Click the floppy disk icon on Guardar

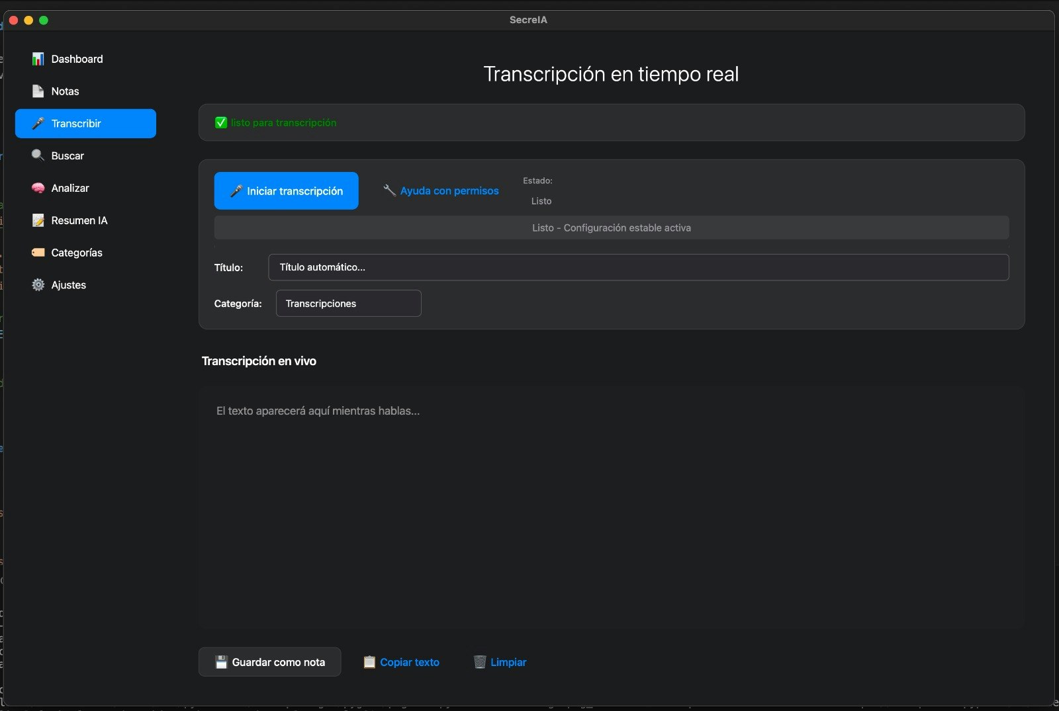click(221, 662)
